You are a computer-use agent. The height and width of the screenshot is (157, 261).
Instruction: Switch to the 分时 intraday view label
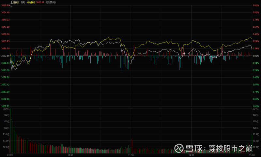pos(23,2)
